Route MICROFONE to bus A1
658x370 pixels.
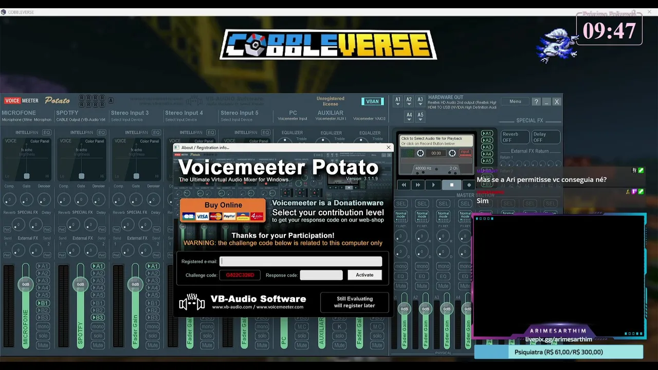pyautogui.click(x=43, y=266)
